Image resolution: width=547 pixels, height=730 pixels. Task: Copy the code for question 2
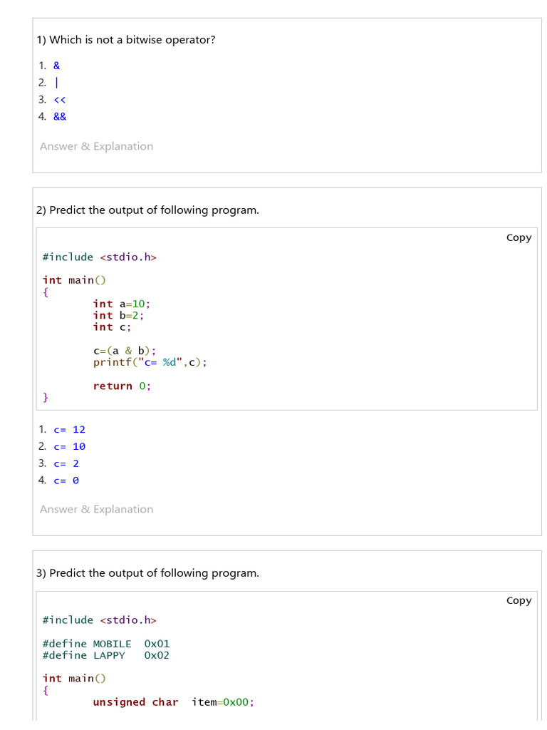click(x=519, y=237)
